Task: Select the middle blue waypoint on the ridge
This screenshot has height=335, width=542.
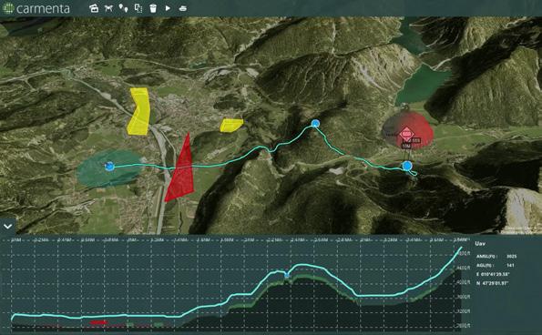Action: [315, 123]
